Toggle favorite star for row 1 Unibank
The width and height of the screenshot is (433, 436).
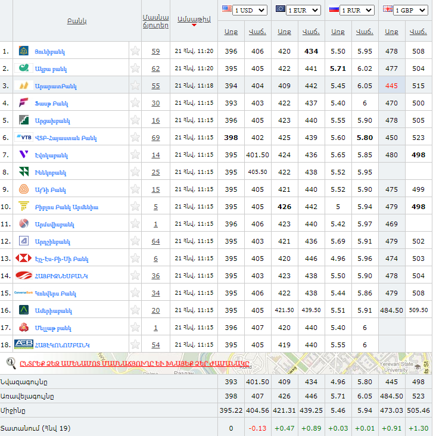[135, 51]
